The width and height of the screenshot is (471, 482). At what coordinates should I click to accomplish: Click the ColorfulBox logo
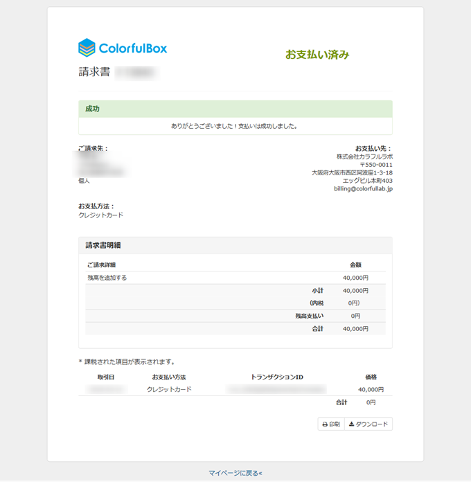(x=123, y=48)
